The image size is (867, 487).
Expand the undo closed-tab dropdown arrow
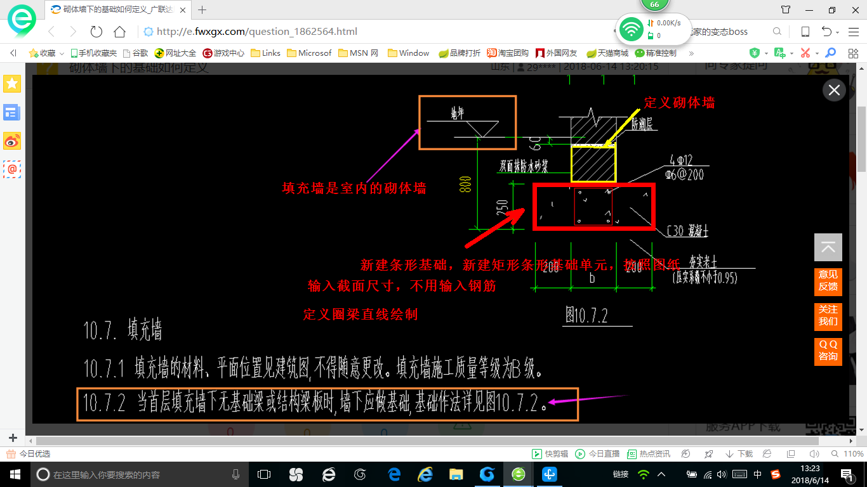[x=837, y=32]
